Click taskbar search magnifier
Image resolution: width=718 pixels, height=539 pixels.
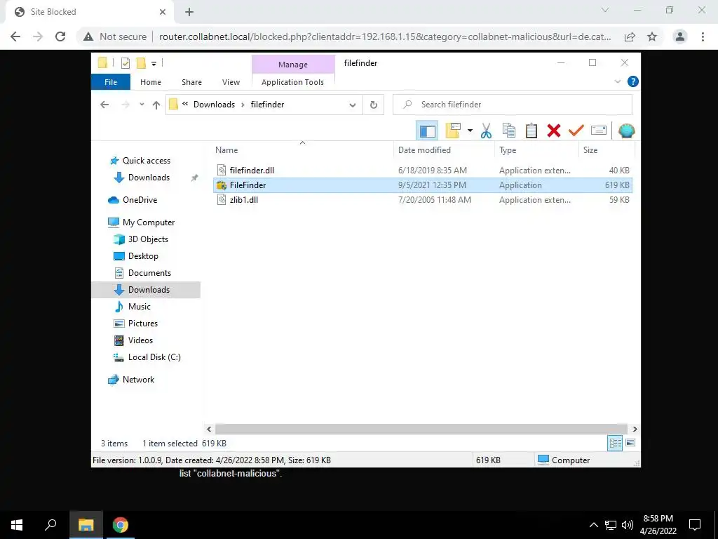(x=50, y=525)
